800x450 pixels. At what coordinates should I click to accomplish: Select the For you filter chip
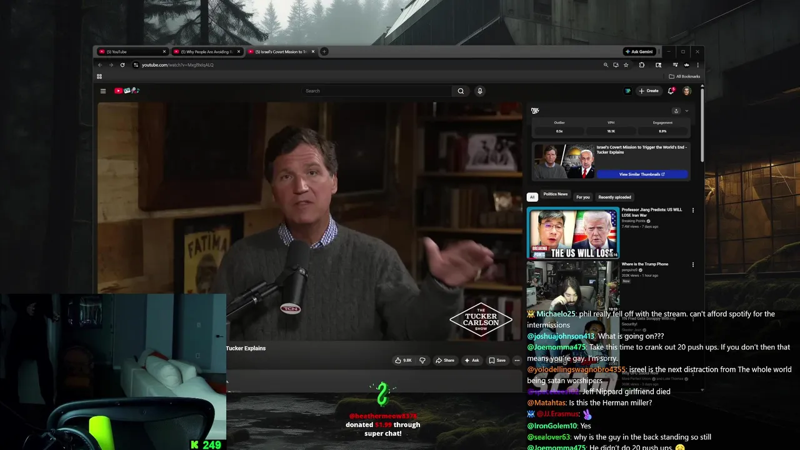tap(583, 197)
